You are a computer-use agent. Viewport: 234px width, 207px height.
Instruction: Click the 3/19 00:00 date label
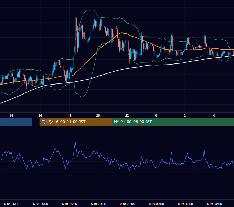156,204
